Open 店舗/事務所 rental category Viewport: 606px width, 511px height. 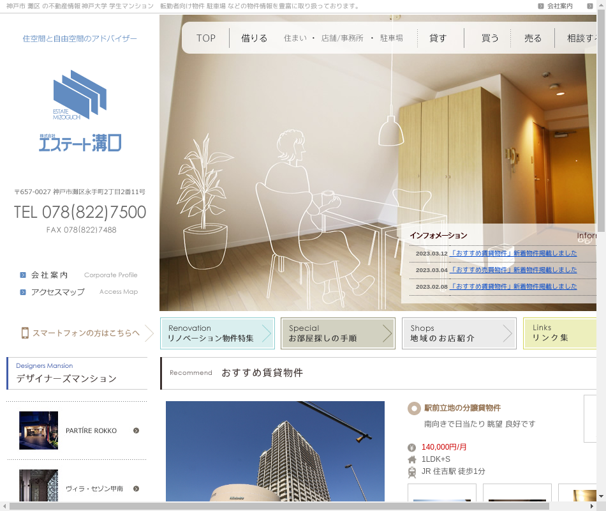[x=342, y=38]
